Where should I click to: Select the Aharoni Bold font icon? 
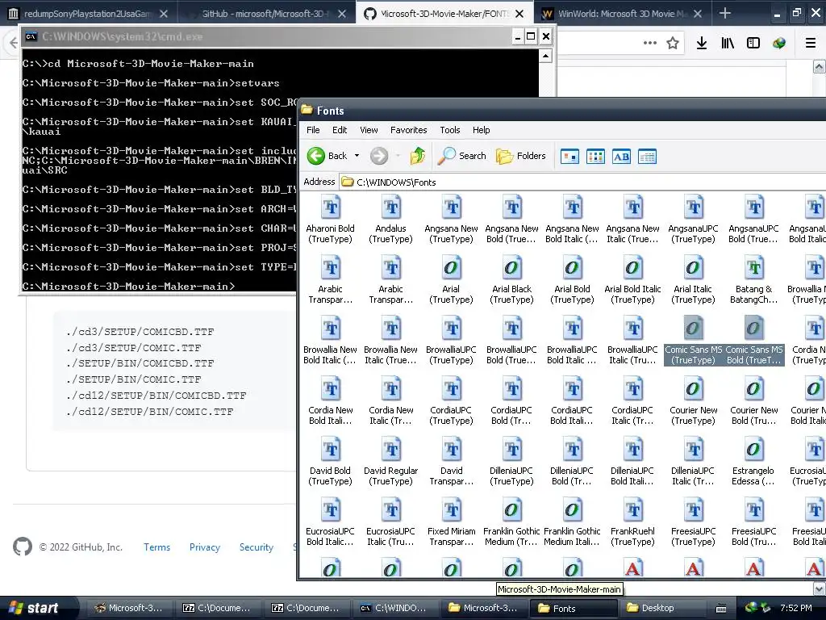tap(330, 220)
